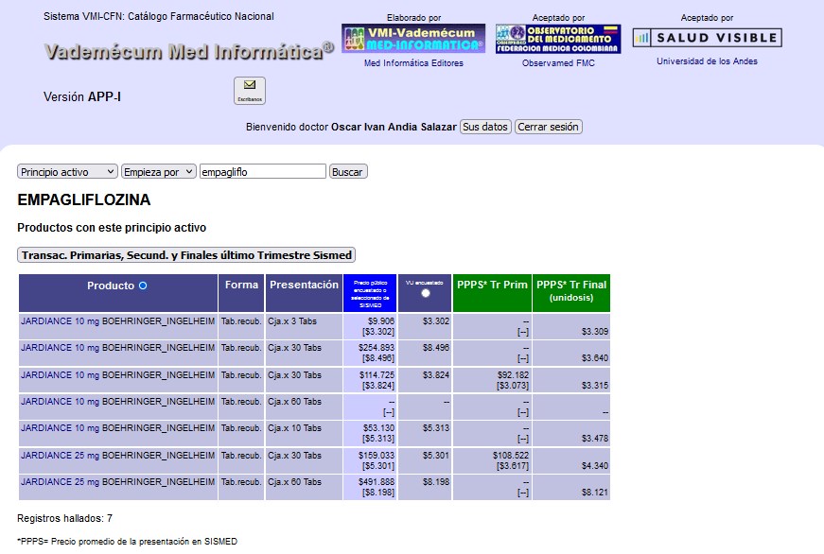Click the Precio público encuestado column header
The height and width of the screenshot is (554, 824).
pyautogui.click(x=370, y=293)
